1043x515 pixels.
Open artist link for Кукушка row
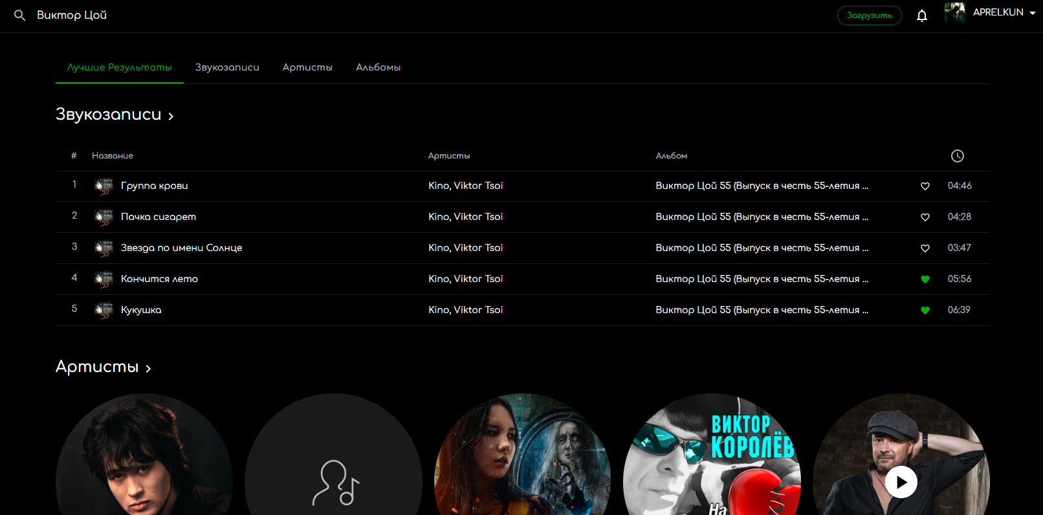(x=466, y=310)
